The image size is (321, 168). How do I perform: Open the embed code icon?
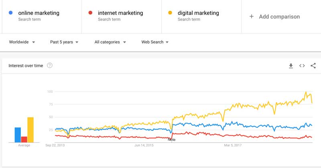point(302,66)
